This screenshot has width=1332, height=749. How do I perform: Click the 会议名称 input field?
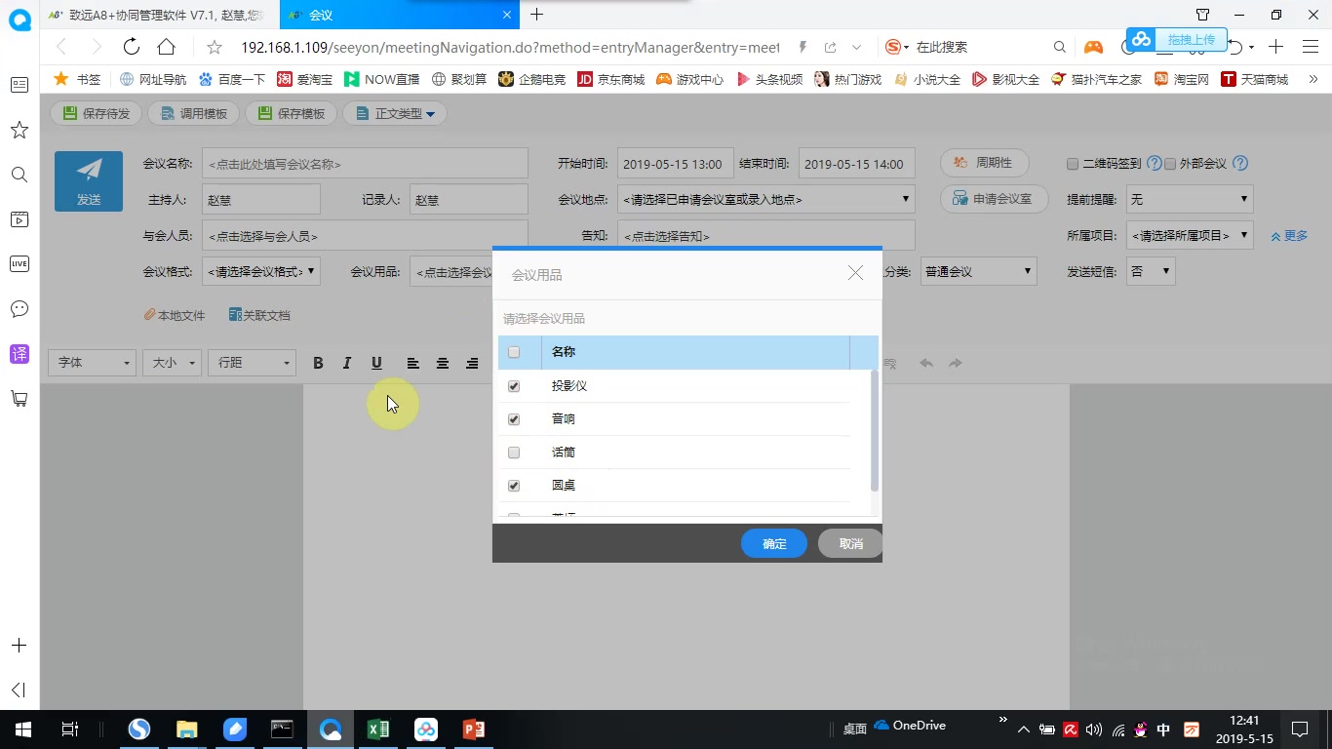pos(365,164)
